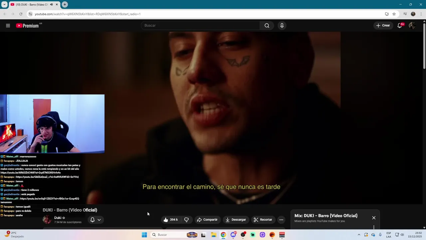
Task: Close the Mix DUKI Barro playlist panel
Action: pos(374,218)
